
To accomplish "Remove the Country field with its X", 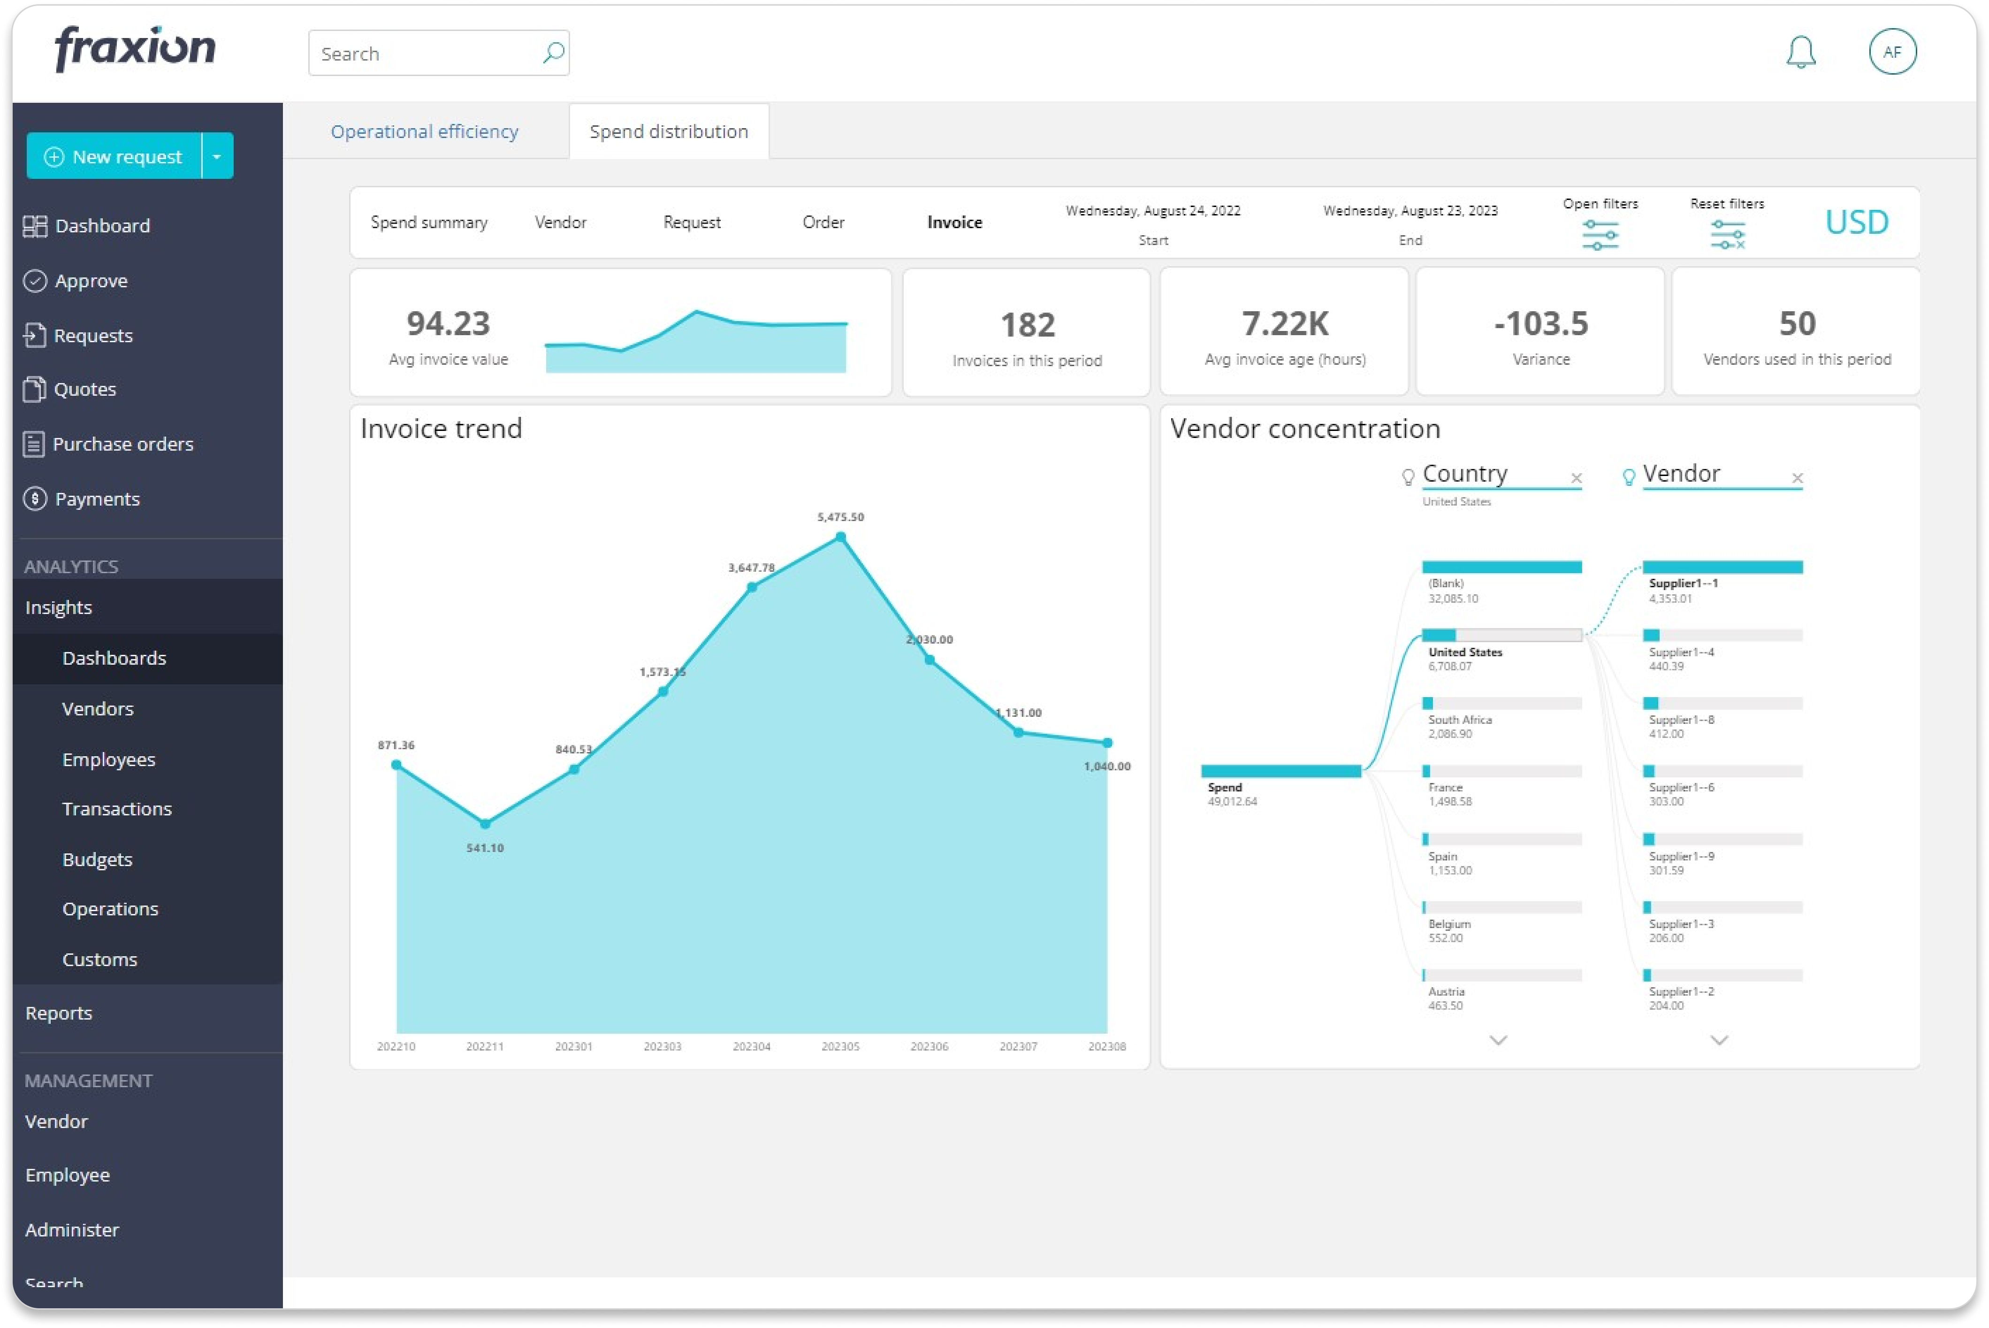I will click(1576, 478).
